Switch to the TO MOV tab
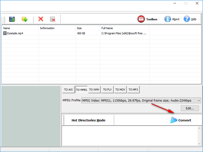This screenshot has height=152, width=203. pos(120,90)
